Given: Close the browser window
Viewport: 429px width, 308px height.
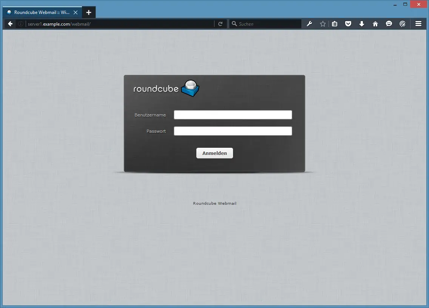Looking at the screenshot, I should [418, 4].
